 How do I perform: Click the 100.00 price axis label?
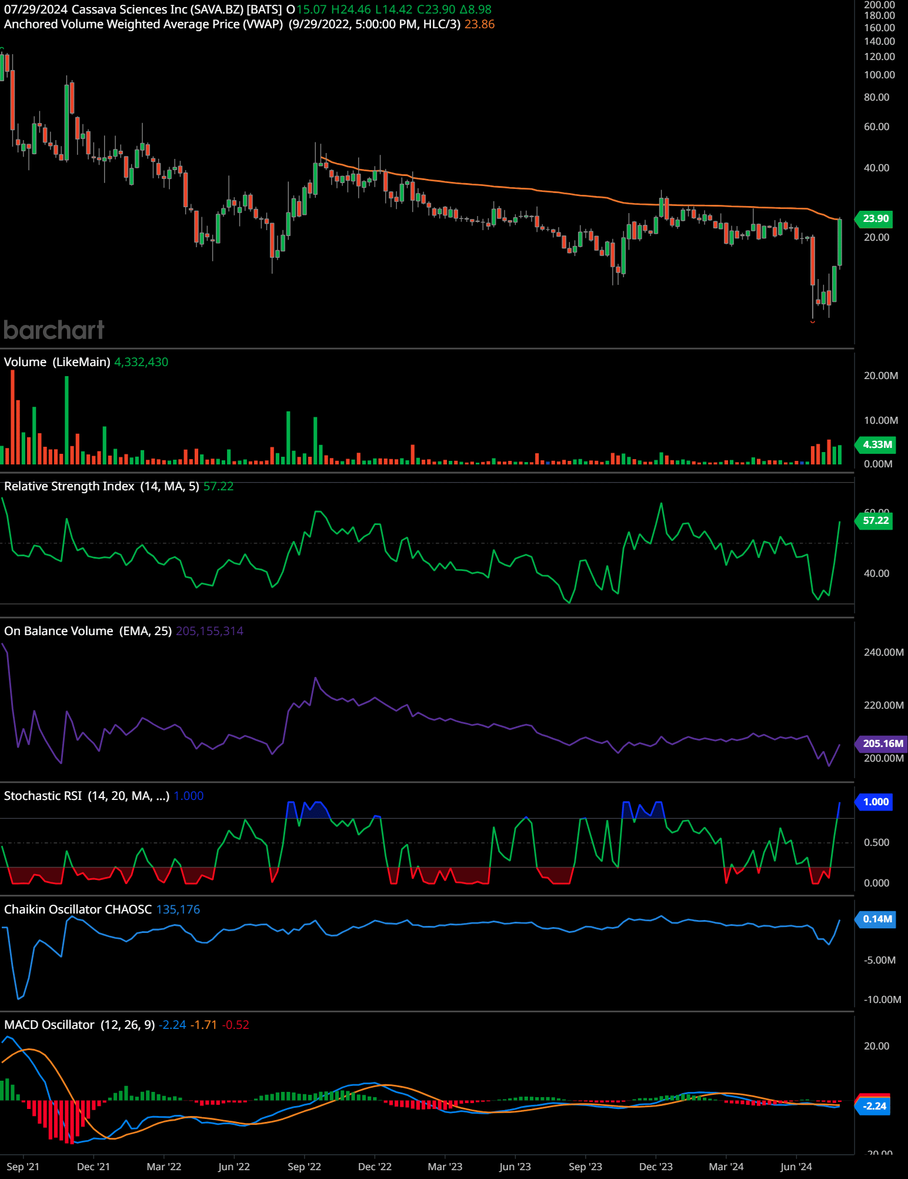tap(879, 75)
